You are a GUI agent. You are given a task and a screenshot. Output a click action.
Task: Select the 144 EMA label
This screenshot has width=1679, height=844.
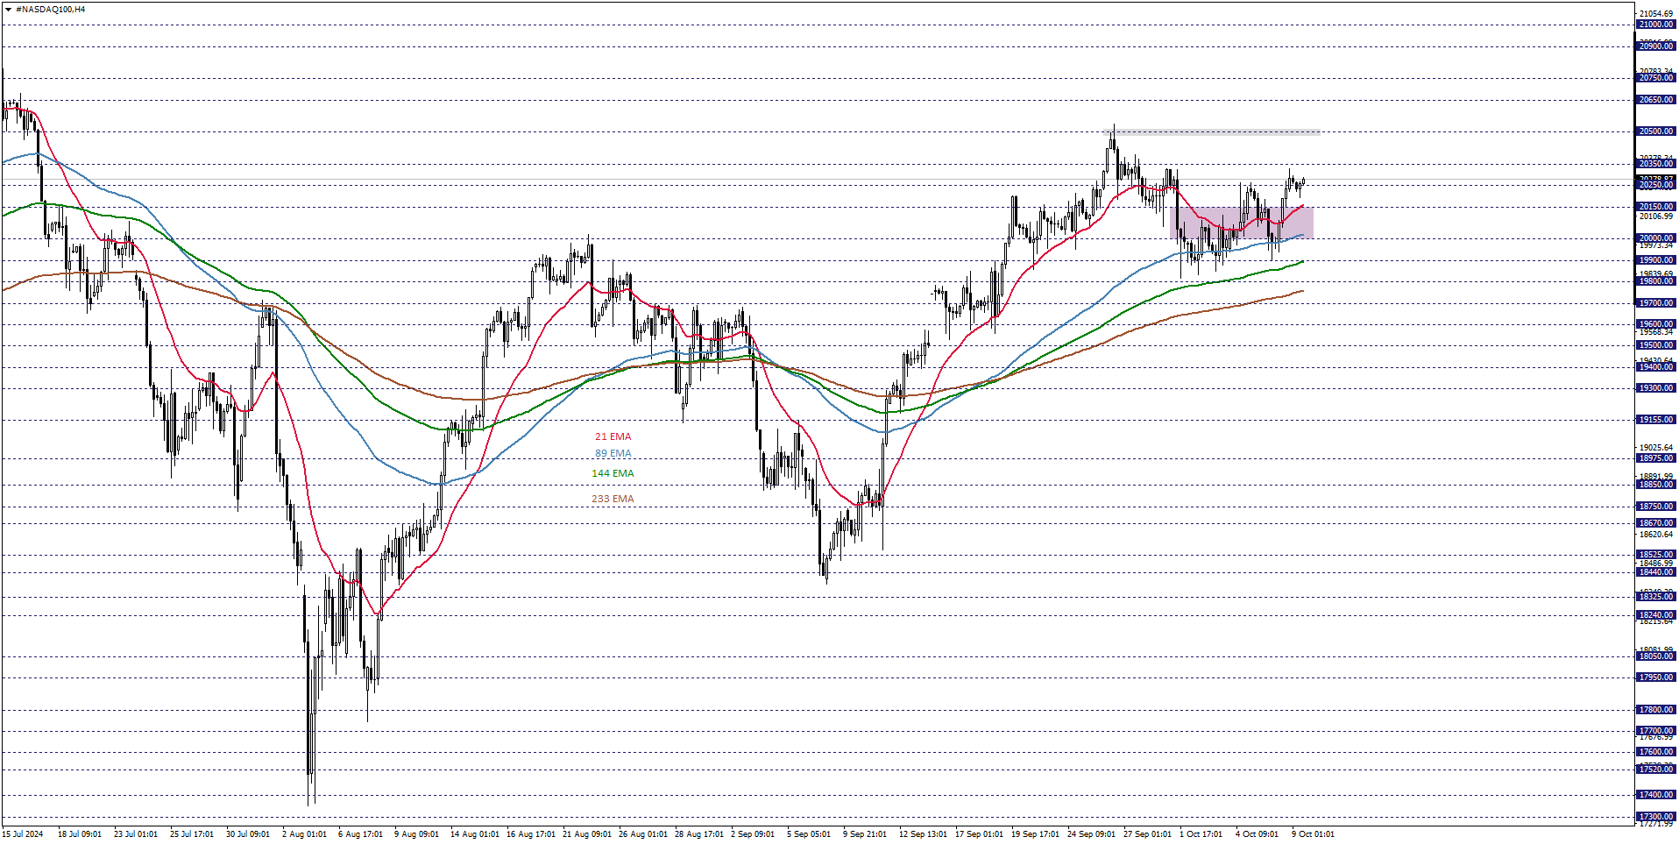(x=613, y=473)
